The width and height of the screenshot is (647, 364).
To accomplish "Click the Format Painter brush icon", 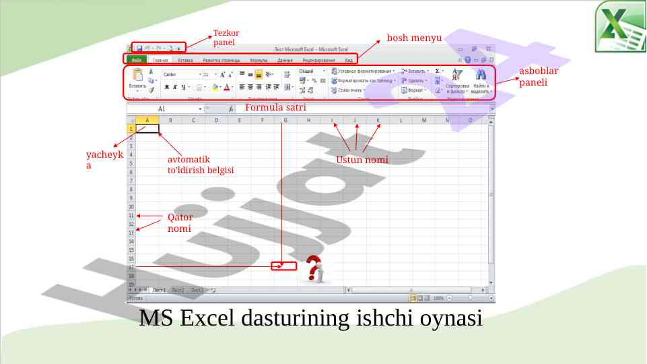I will [151, 90].
